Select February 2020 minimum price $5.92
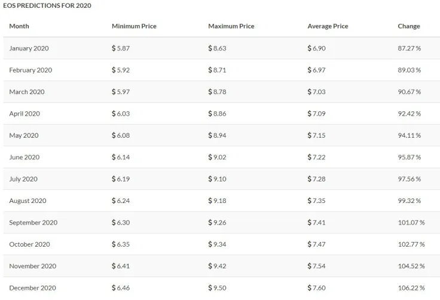440x300 pixels. (x=121, y=70)
